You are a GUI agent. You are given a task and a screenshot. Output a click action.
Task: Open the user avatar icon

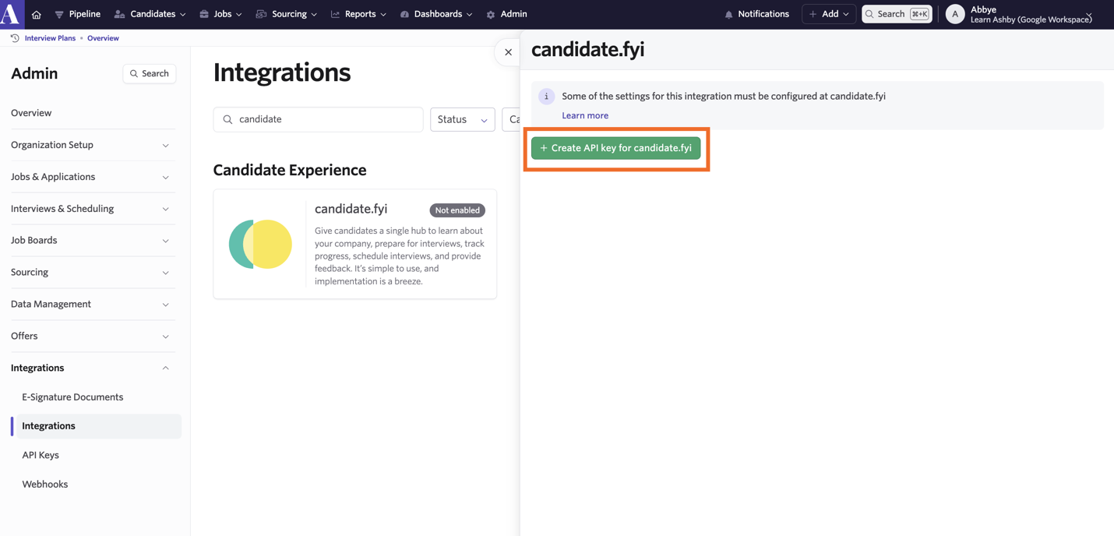[x=955, y=14]
